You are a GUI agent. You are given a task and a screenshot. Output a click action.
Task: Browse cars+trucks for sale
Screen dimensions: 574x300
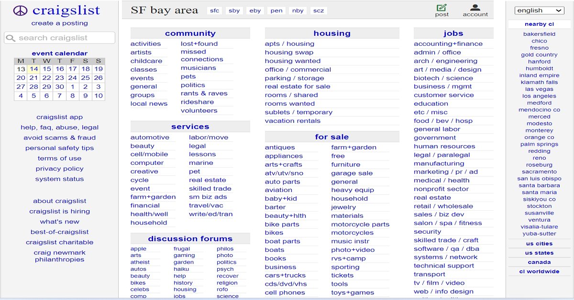[x=285, y=276]
